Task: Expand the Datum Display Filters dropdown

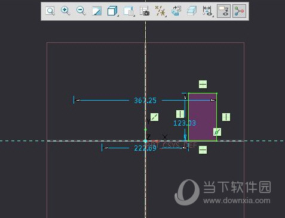Action: pyautogui.click(x=161, y=11)
